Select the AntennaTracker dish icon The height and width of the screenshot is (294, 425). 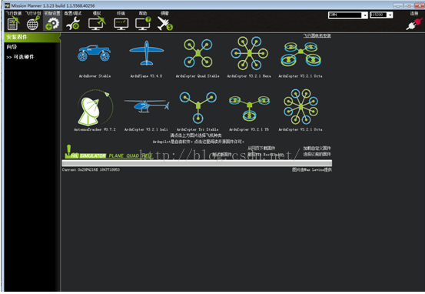pos(95,108)
